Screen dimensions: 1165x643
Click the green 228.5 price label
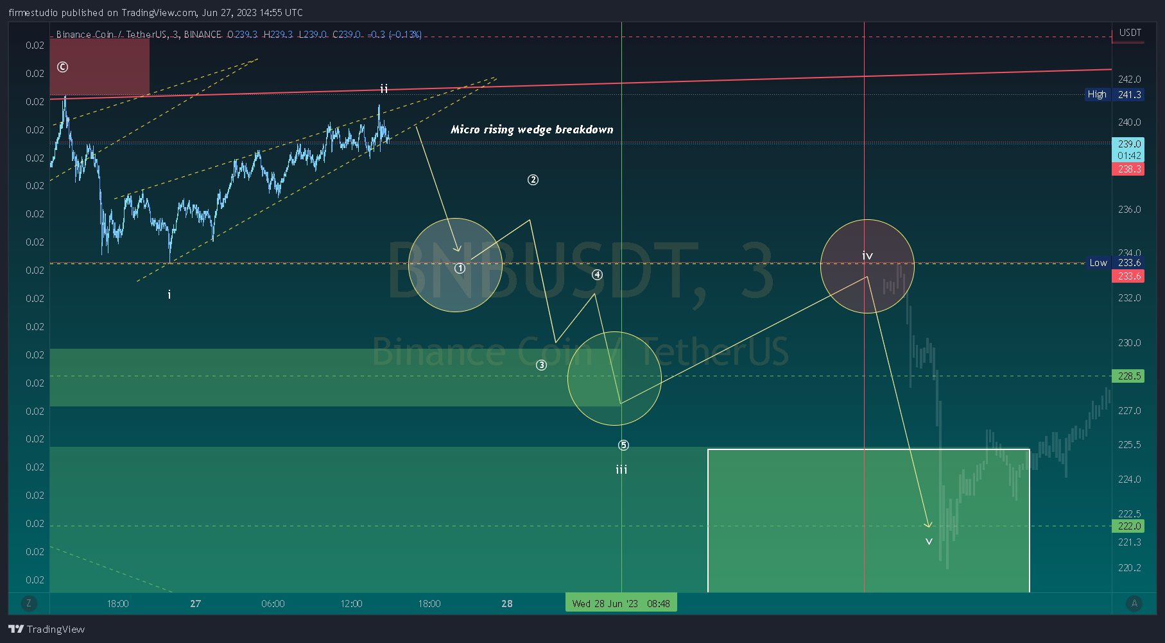[1129, 376]
